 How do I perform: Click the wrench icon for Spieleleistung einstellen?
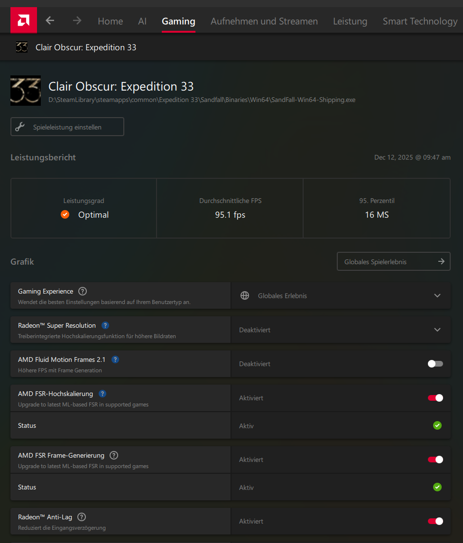(20, 127)
